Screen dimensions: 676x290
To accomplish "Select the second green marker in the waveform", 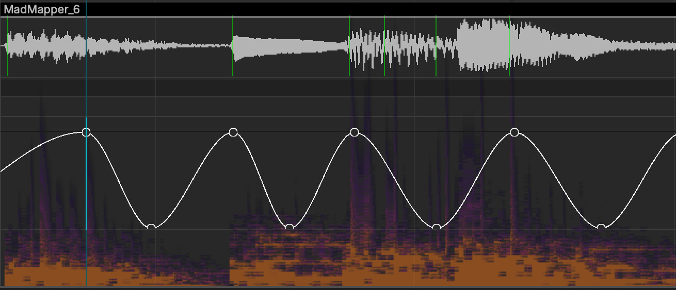I will (x=232, y=46).
